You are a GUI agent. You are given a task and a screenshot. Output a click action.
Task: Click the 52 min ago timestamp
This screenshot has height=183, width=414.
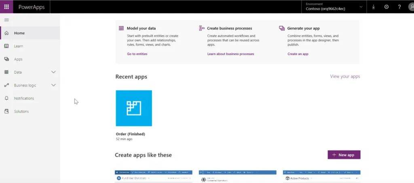click(x=124, y=139)
